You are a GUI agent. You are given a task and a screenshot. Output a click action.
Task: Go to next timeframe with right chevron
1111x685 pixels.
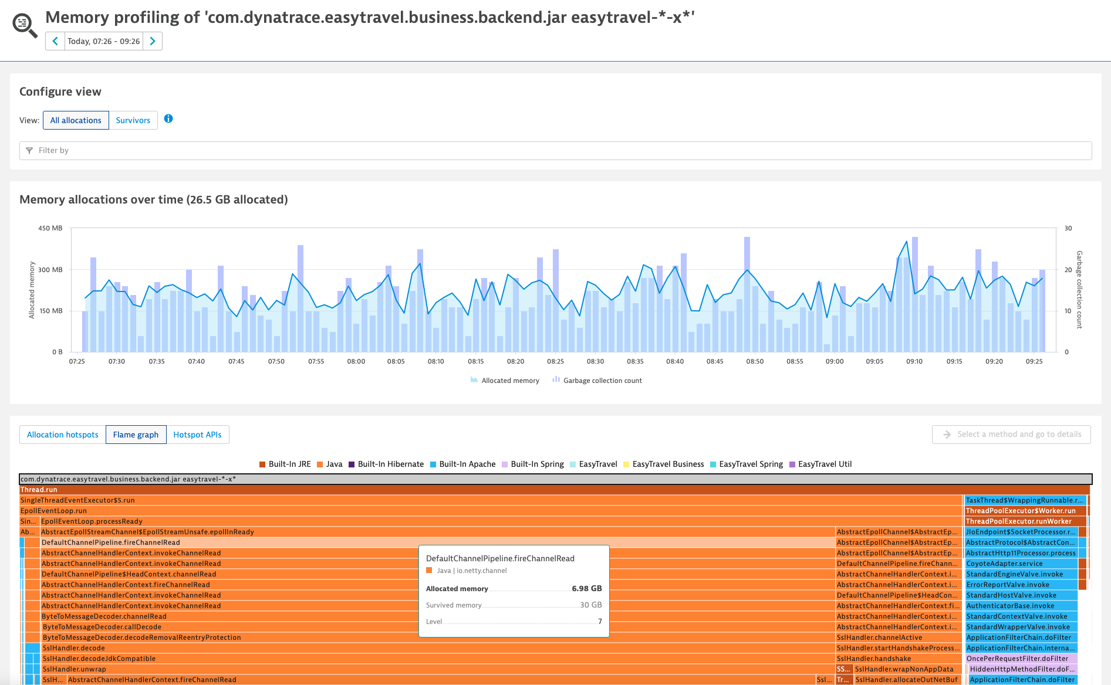click(x=153, y=41)
